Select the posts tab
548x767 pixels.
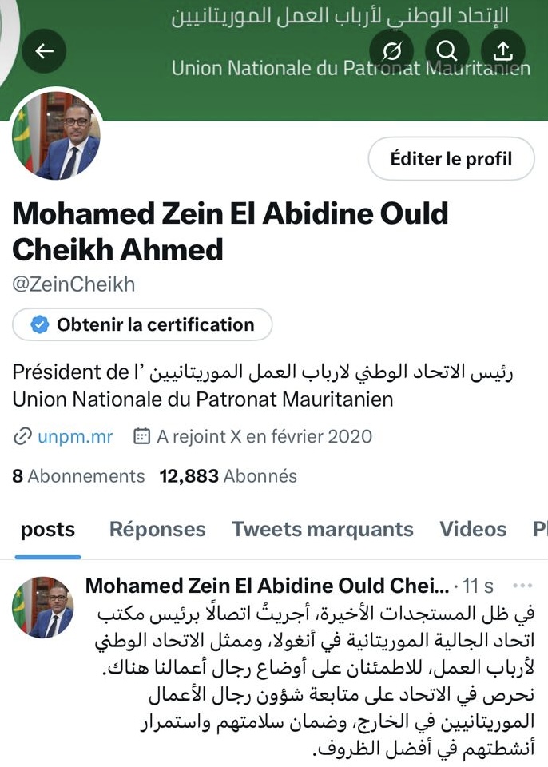click(x=48, y=529)
